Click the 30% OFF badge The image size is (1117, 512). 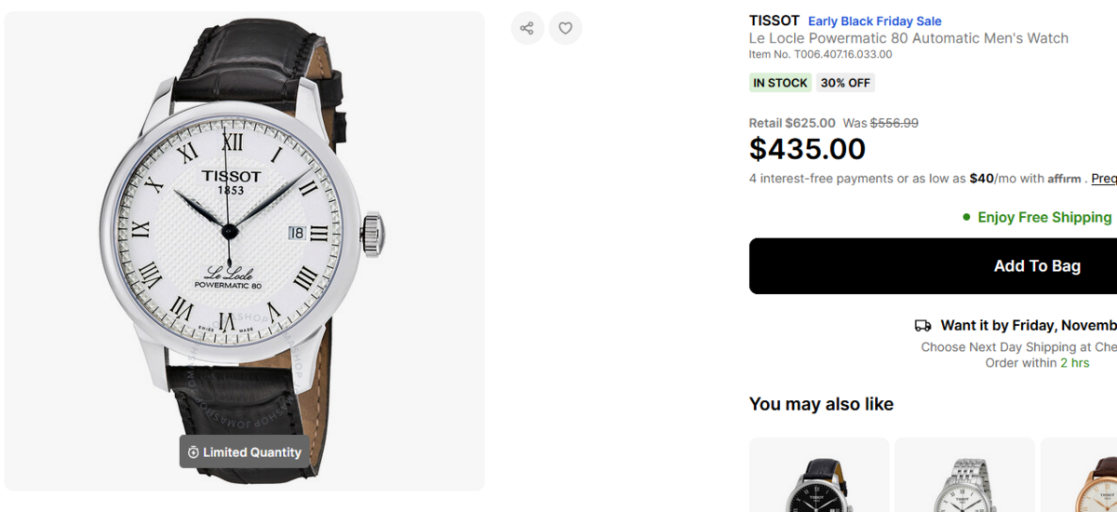(845, 83)
